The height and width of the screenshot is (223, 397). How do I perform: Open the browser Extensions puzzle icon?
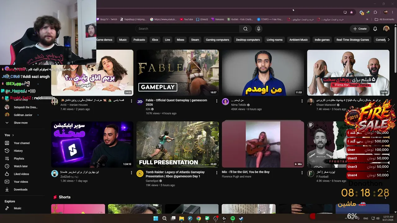point(375,12)
